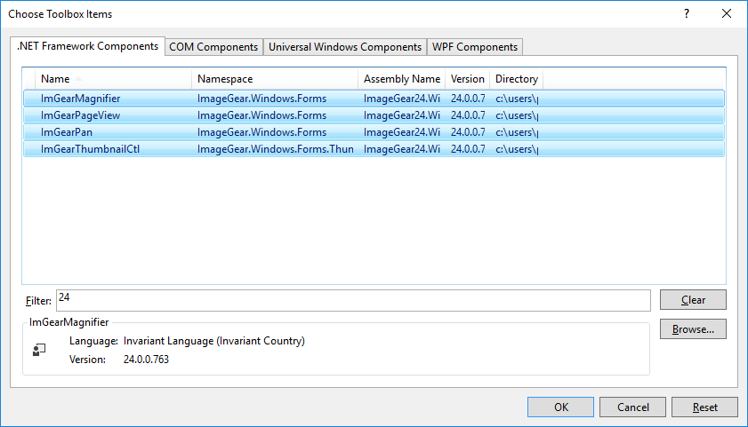Select the ImGearThumbnailCtl row name
748x427 pixels.
(90, 149)
